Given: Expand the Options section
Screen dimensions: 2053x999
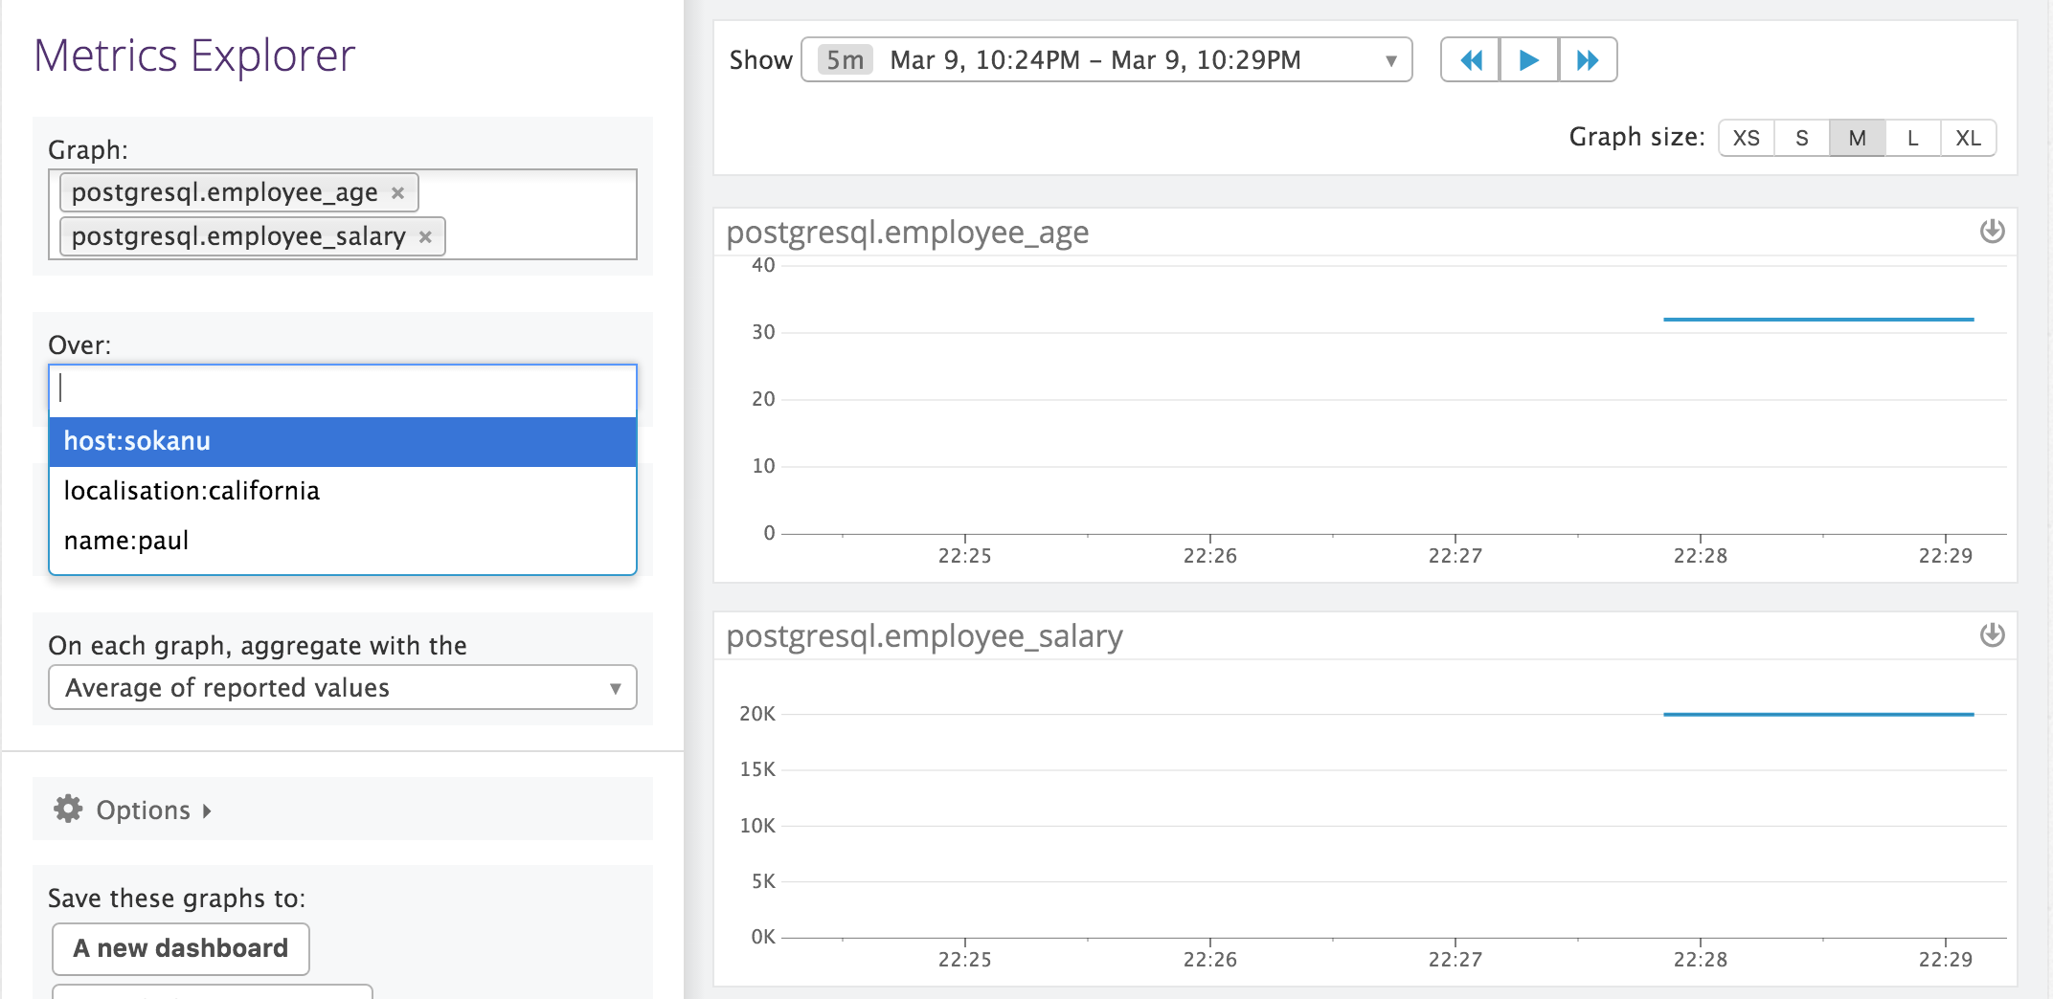Looking at the screenshot, I should click(x=144, y=810).
